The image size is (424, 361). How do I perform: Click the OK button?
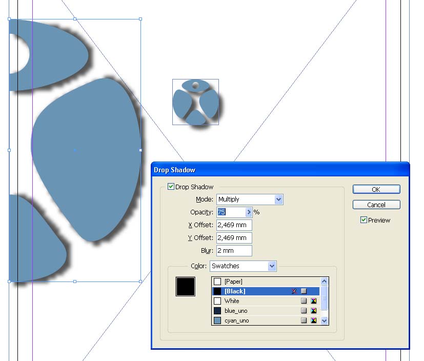[376, 189]
